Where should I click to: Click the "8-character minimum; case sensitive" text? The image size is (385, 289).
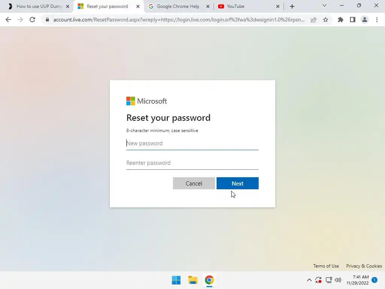[x=162, y=131]
